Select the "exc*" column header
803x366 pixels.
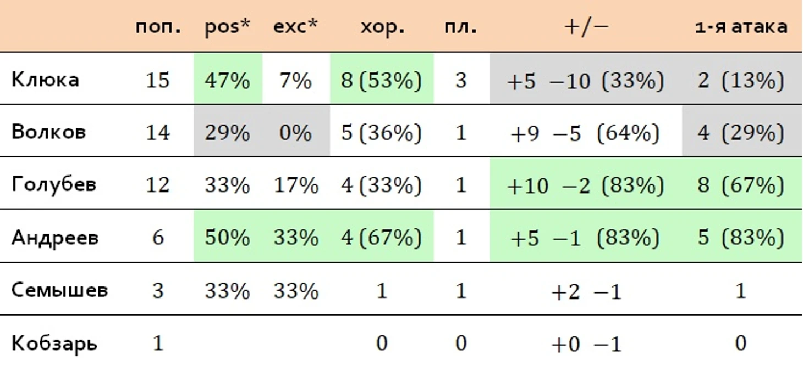coord(296,27)
